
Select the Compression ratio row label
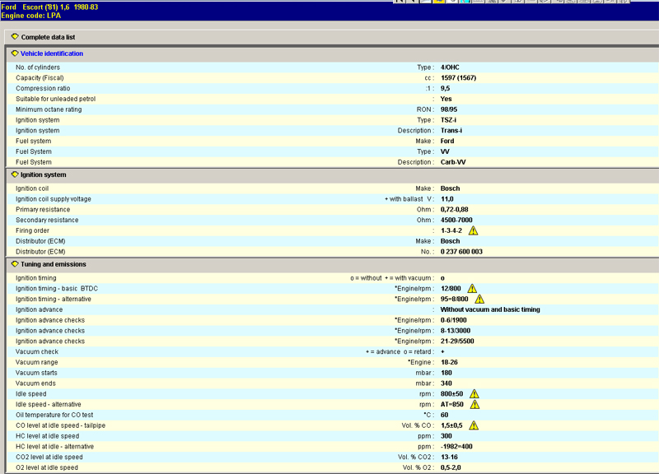coord(43,88)
